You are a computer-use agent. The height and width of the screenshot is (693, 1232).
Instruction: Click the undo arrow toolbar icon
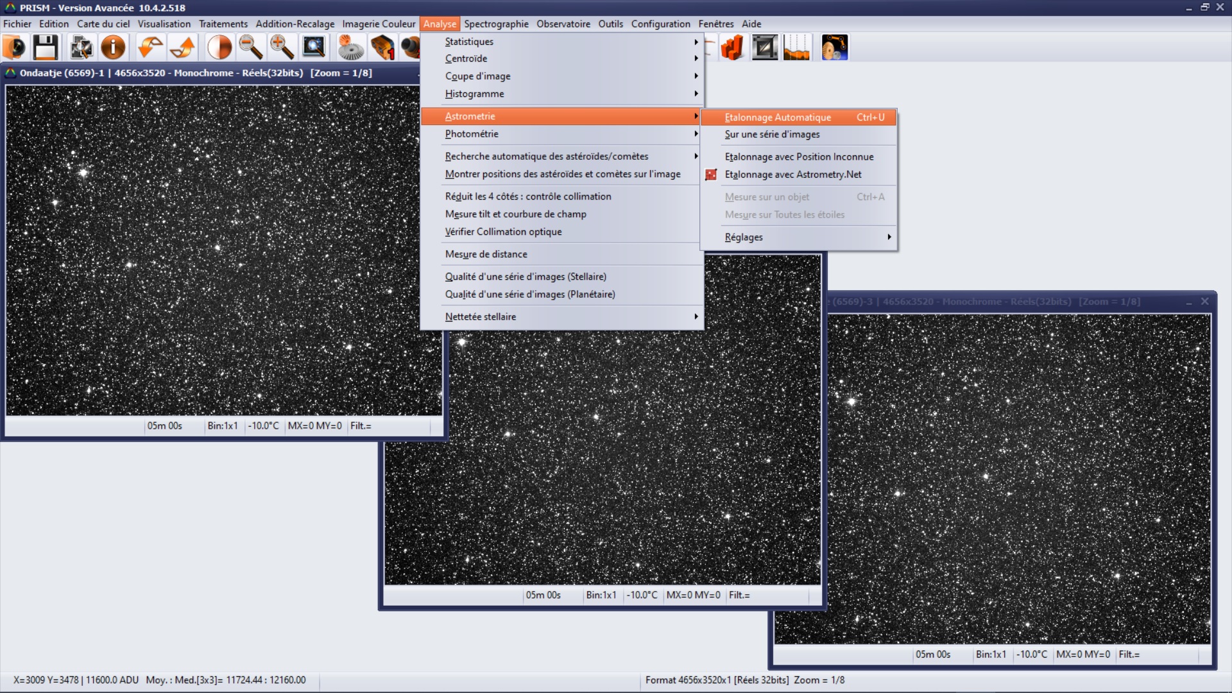[x=151, y=47]
